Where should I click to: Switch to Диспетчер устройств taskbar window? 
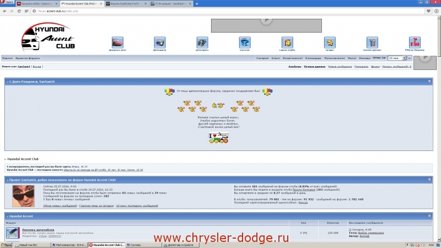pos(180,245)
